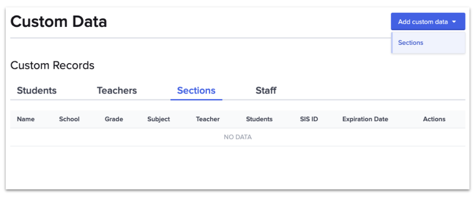Switch to the Students tab
The width and height of the screenshot is (476, 199).
click(x=37, y=91)
